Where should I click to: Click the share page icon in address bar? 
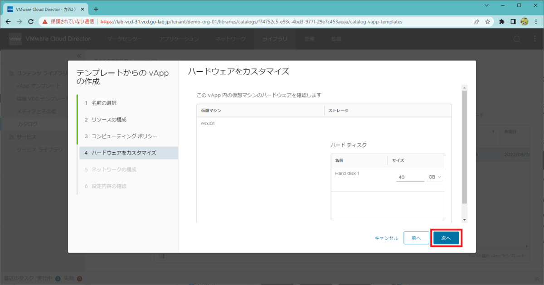pos(476,21)
